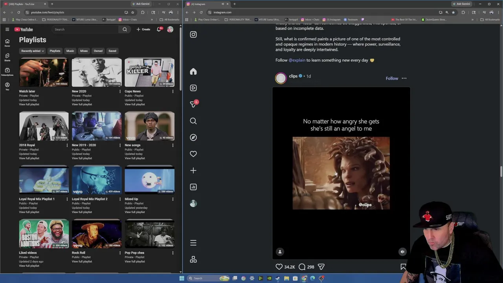This screenshot has width=503, height=283.
Task: Click the YouTube logo
Action: click(x=24, y=29)
